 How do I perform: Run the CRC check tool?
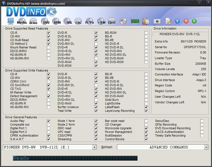pyautogui.click(x=78, y=21)
